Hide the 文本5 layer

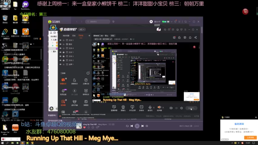point(60,40)
